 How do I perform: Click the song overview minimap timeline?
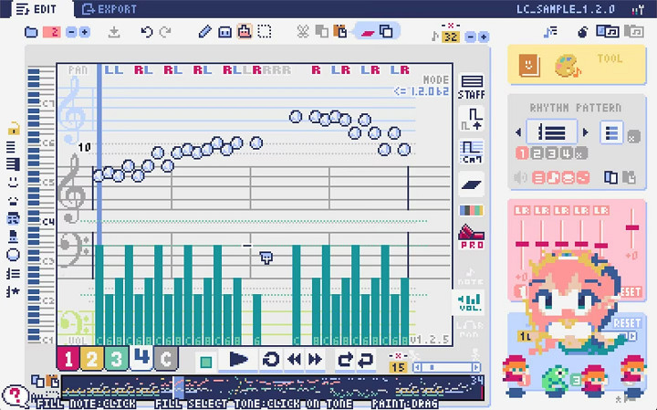(x=272, y=387)
